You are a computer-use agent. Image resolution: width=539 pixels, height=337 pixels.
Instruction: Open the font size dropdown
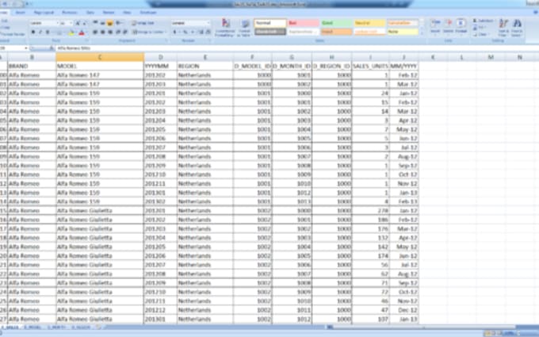pyautogui.click(x=71, y=23)
